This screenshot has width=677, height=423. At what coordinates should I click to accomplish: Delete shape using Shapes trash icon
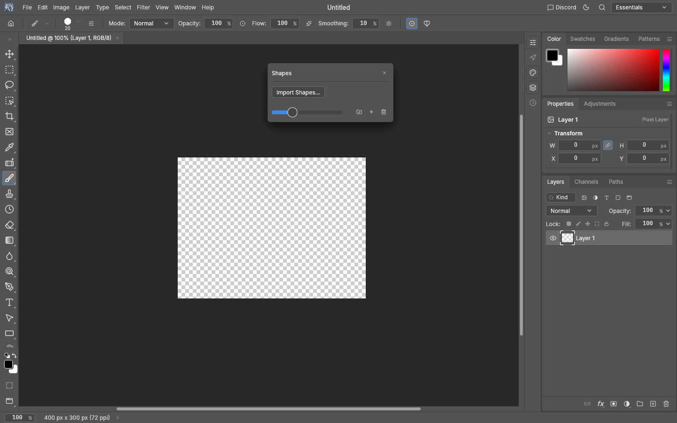(x=384, y=112)
